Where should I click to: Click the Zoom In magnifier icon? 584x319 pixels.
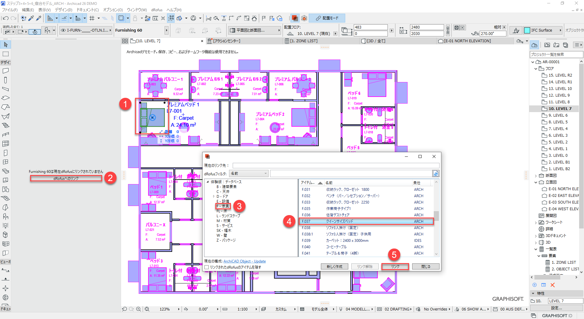coord(138,309)
